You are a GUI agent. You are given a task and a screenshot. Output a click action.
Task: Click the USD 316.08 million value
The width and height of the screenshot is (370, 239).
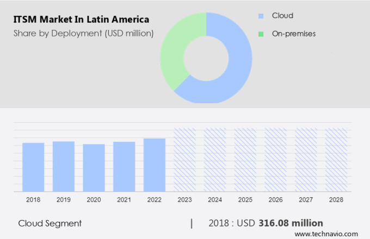[281, 223]
